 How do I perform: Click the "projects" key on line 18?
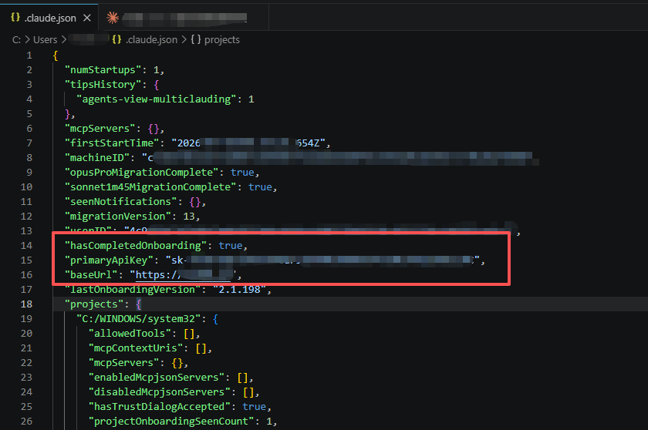[94, 304]
